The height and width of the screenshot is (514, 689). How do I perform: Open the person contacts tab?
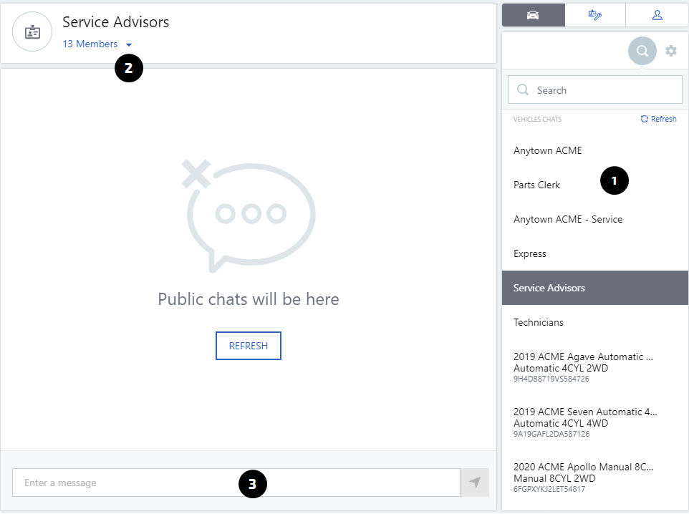point(657,15)
